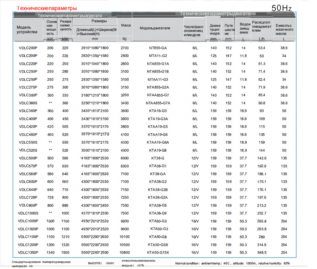Click the 'L/h' unit cell
Image resolution: width=317 pixels, height=269 pixels.
click(262, 39)
